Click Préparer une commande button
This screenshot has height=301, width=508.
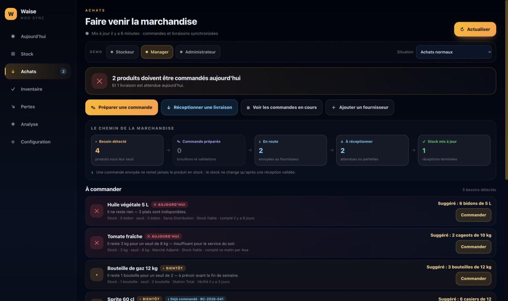pos(122,107)
